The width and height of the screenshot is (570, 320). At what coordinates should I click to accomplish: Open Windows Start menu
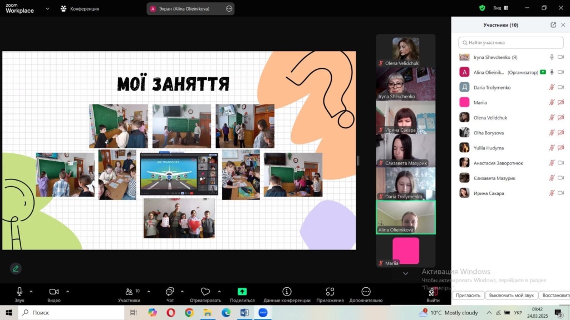[9, 312]
